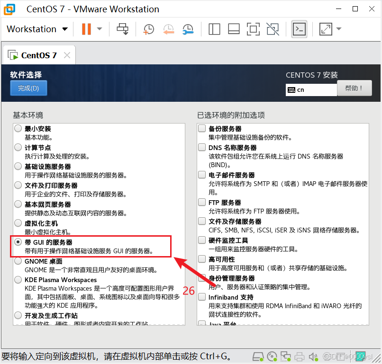Maximize the VMware Workstation window
This screenshot has width=382, height=364.
click(x=355, y=9)
